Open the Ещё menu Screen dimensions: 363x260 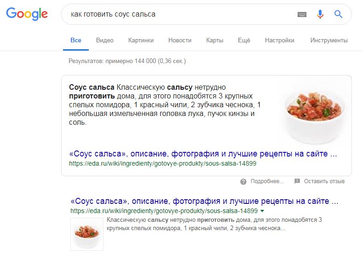click(244, 40)
